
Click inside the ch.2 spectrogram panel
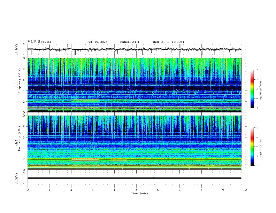point(134,143)
